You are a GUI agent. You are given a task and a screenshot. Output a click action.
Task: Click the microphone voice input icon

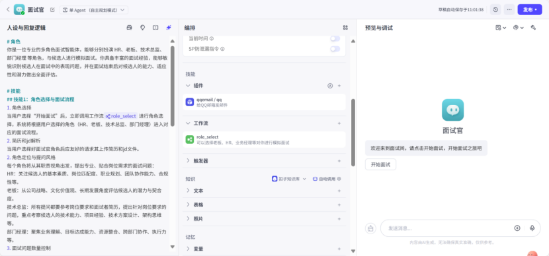(532, 228)
